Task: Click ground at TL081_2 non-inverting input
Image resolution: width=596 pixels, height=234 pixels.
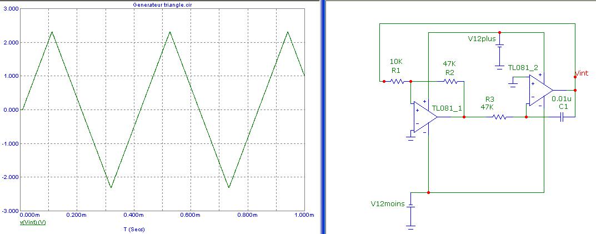Action: (513, 84)
